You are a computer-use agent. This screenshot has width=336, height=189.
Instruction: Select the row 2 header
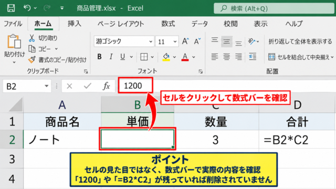pos(12,140)
